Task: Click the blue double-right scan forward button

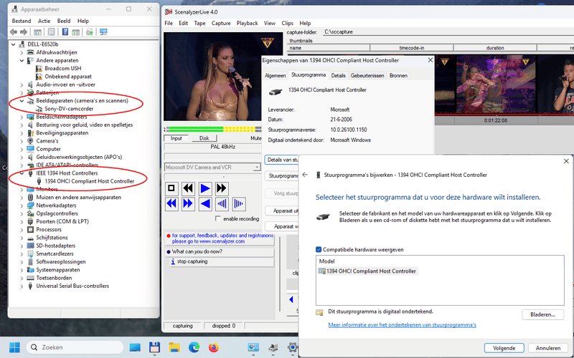Action: pyautogui.click(x=188, y=204)
